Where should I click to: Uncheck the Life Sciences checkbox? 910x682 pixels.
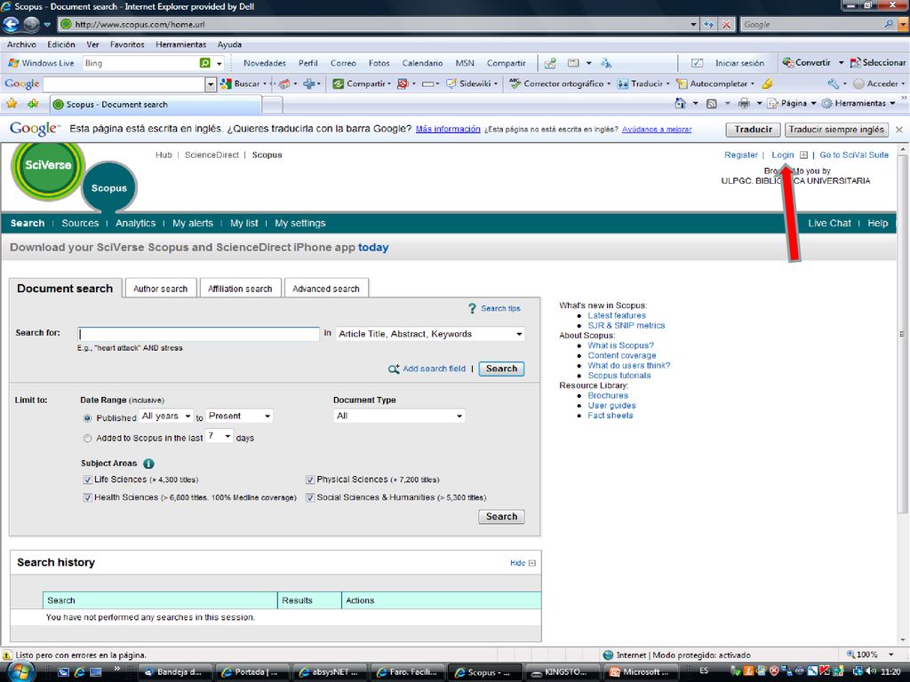pyautogui.click(x=88, y=480)
